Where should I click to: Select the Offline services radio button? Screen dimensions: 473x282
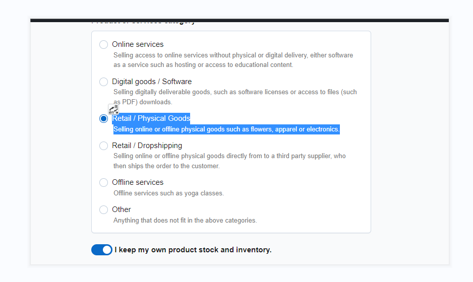103,183
